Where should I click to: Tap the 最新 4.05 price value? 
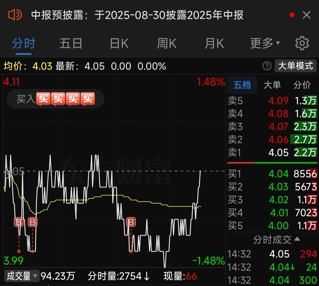(95, 66)
